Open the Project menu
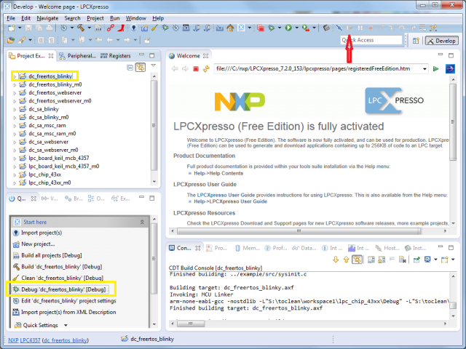The image size is (466, 349). tap(95, 18)
